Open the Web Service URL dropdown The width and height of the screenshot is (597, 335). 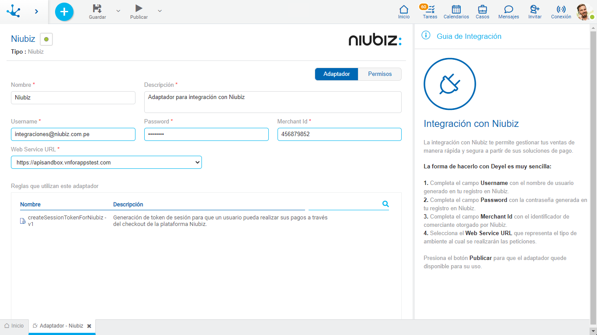pos(106,162)
